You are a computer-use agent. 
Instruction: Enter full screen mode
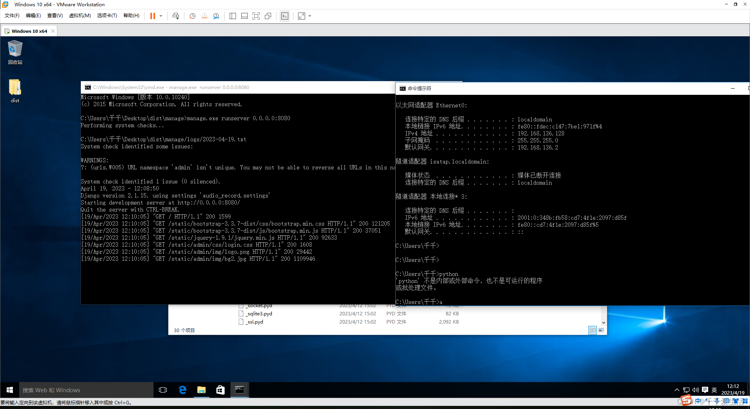pyautogui.click(x=256, y=16)
